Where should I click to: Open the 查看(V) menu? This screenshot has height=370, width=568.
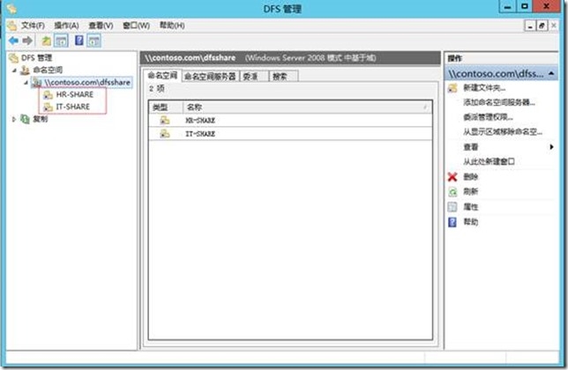[101, 26]
